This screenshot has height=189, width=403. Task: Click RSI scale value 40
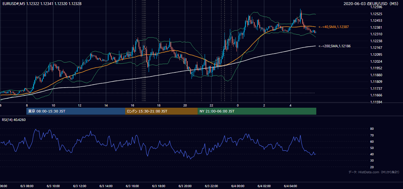pyautogui.click(x=372, y=154)
